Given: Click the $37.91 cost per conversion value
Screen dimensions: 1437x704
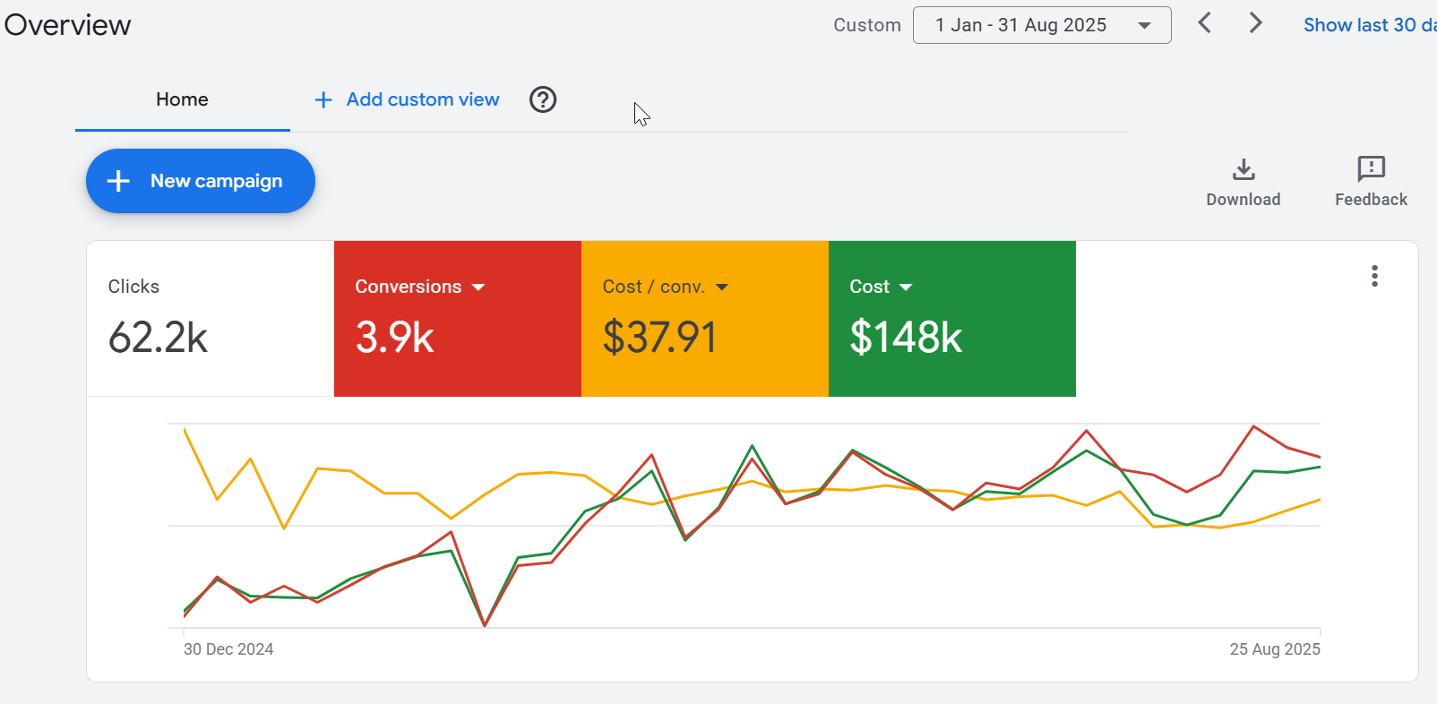Looking at the screenshot, I should pyautogui.click(x=660, y=338).
